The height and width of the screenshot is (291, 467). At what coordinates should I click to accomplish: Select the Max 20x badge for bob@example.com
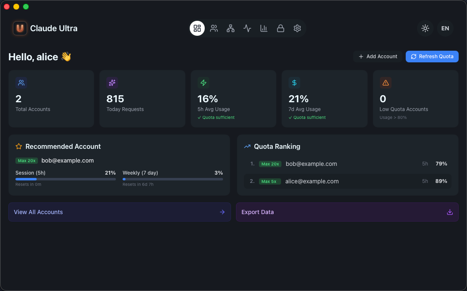pos(270,164)
